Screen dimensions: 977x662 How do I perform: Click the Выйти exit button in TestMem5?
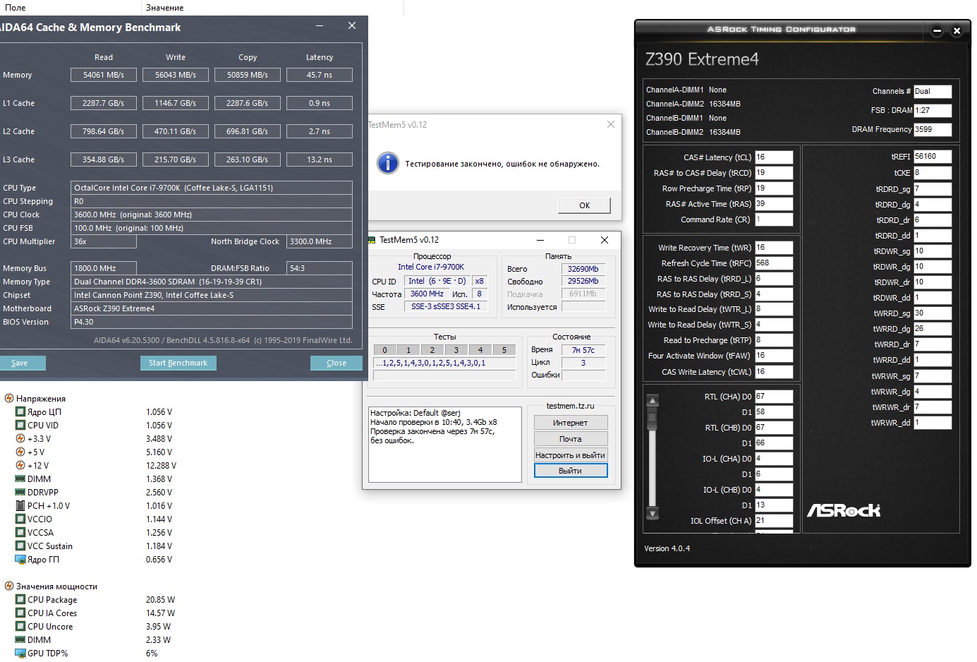tap(571, 471)
